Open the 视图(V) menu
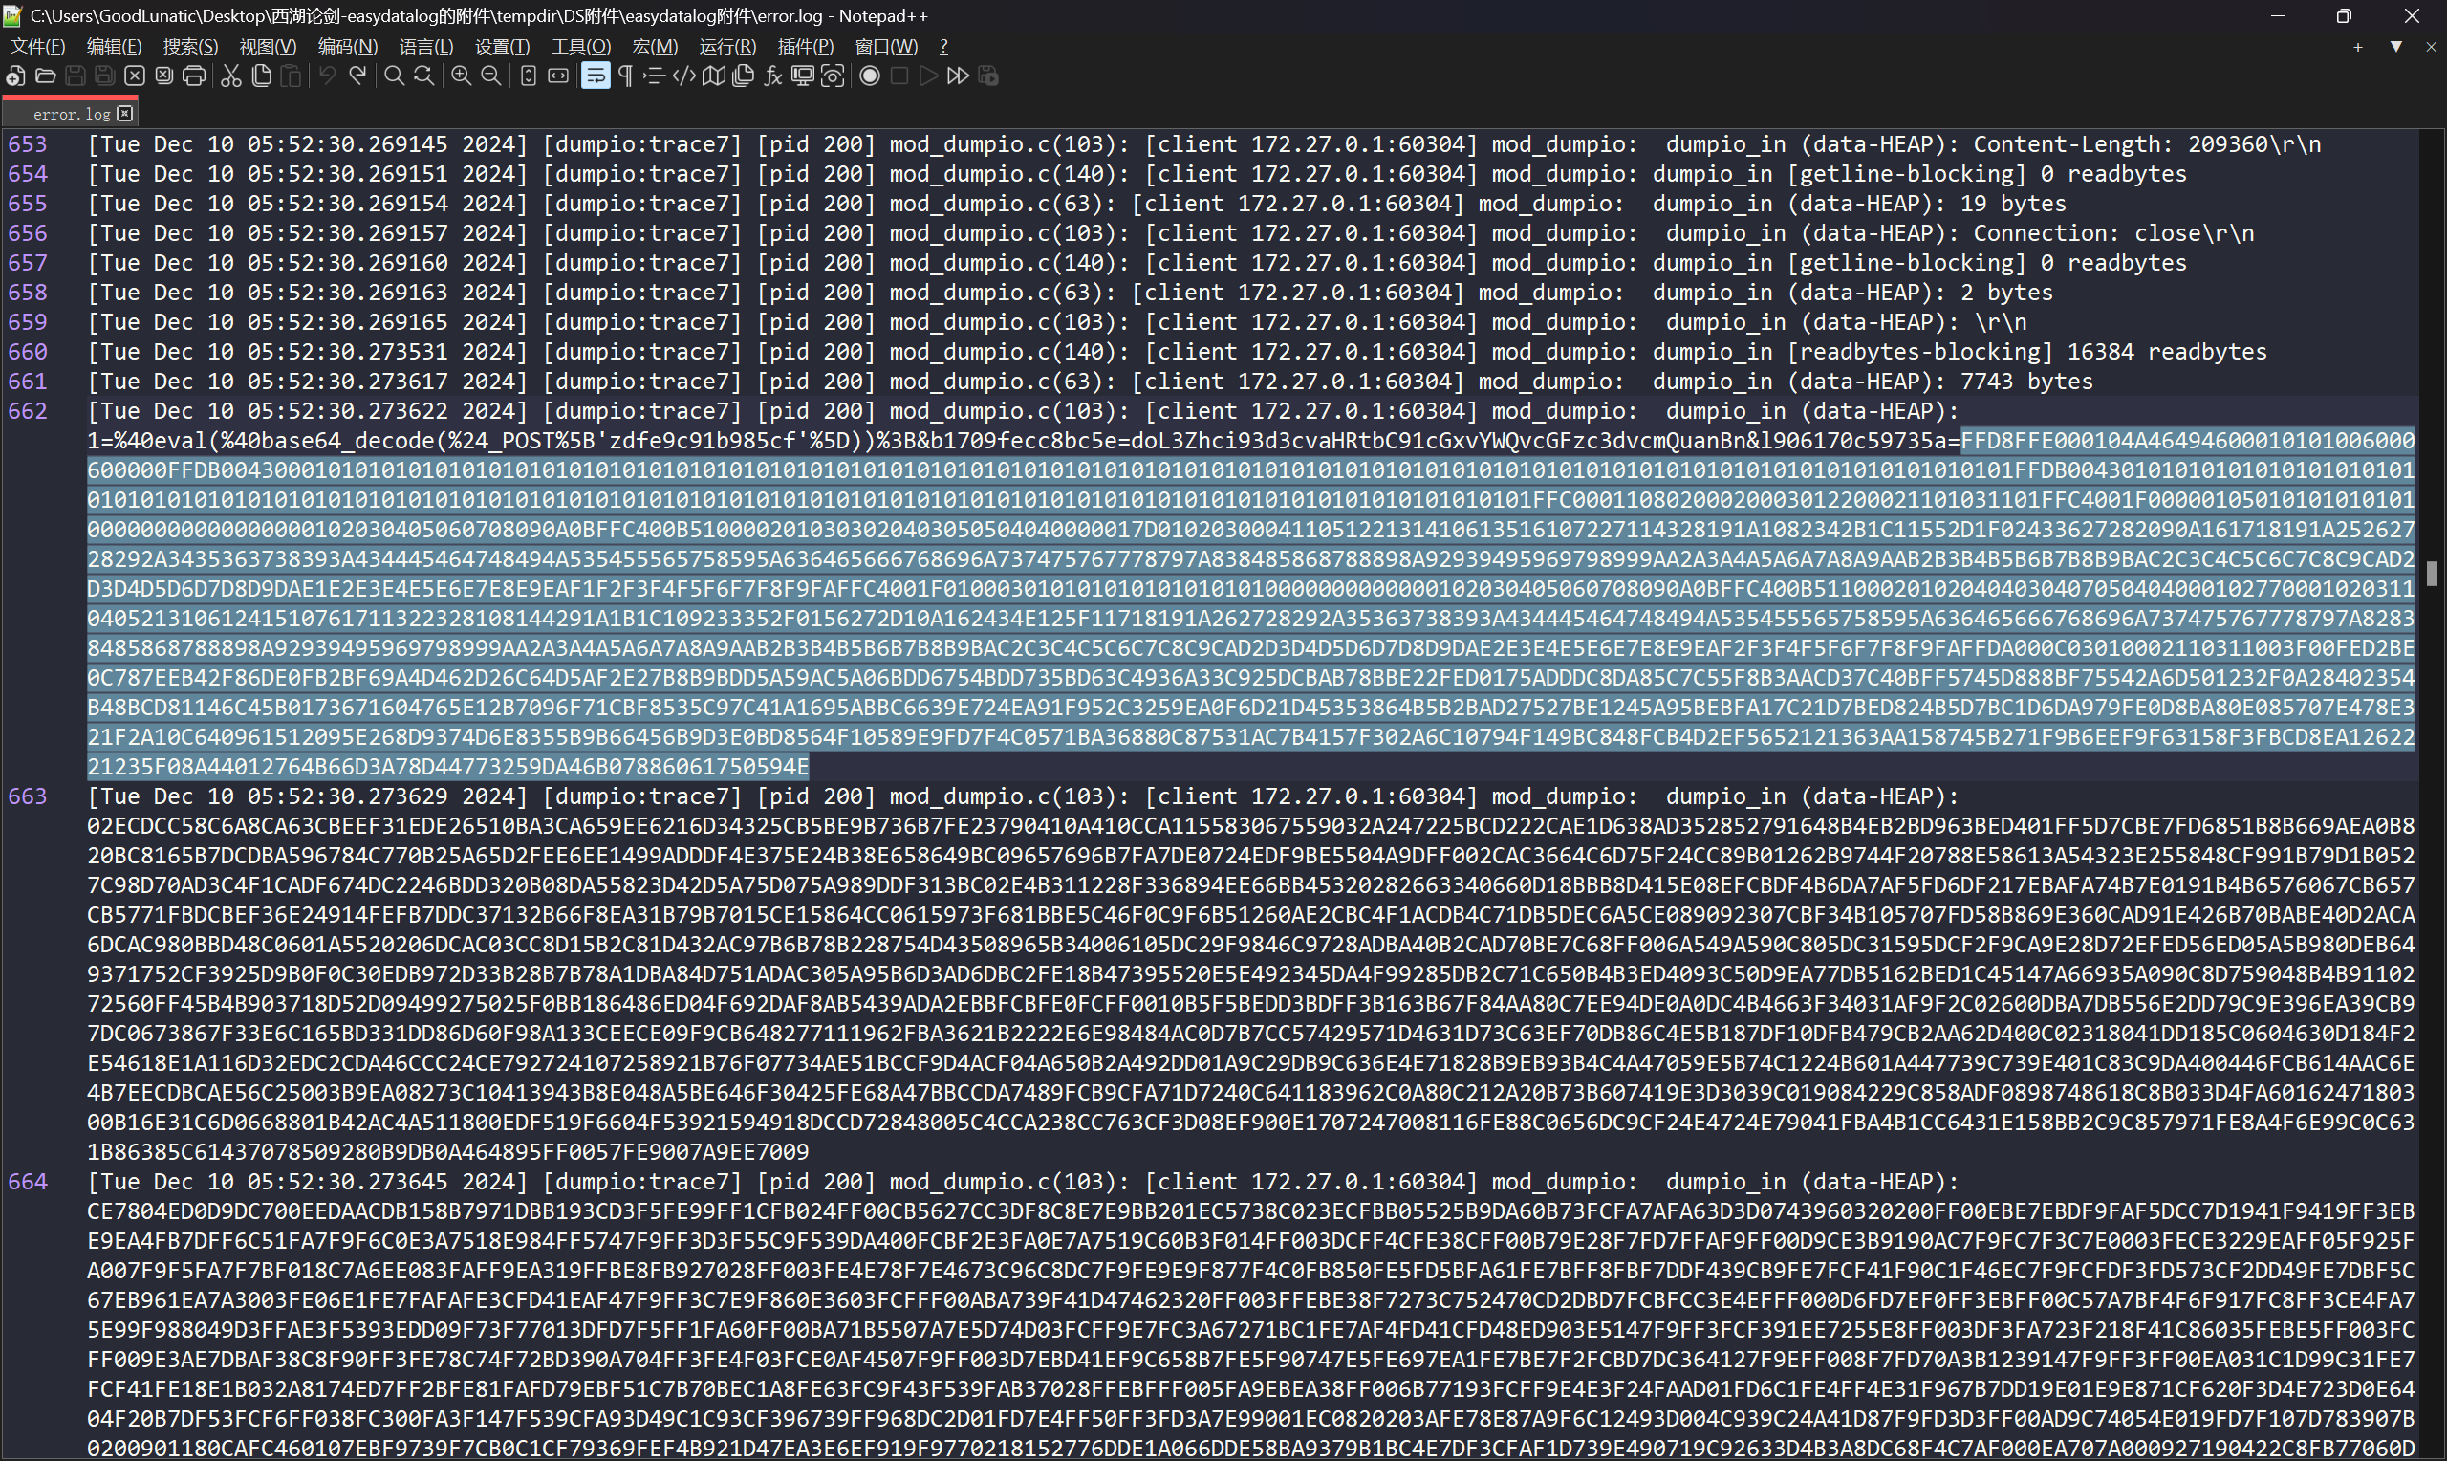 tap(268, 46)
